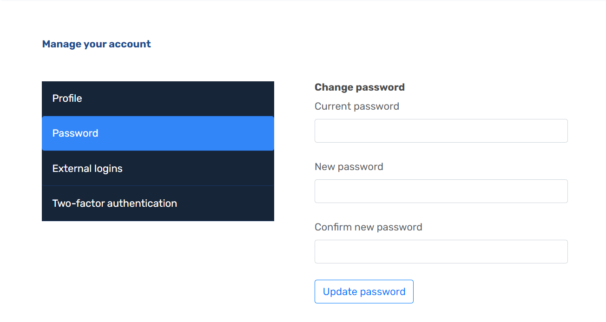Select Profile from the account navigation menu
606x322 pixels.
[x=67, y=98]
